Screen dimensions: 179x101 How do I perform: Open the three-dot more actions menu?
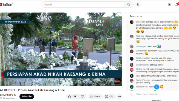point(120,97)
